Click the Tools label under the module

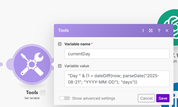[x=32, y=93]
